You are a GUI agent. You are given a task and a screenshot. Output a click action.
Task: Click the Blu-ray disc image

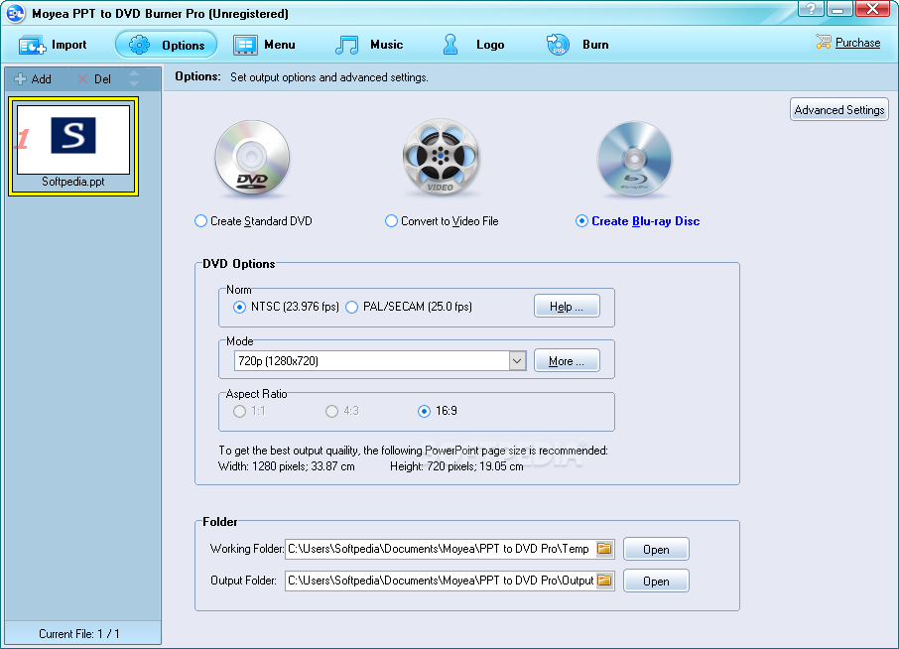click(634, 158)
